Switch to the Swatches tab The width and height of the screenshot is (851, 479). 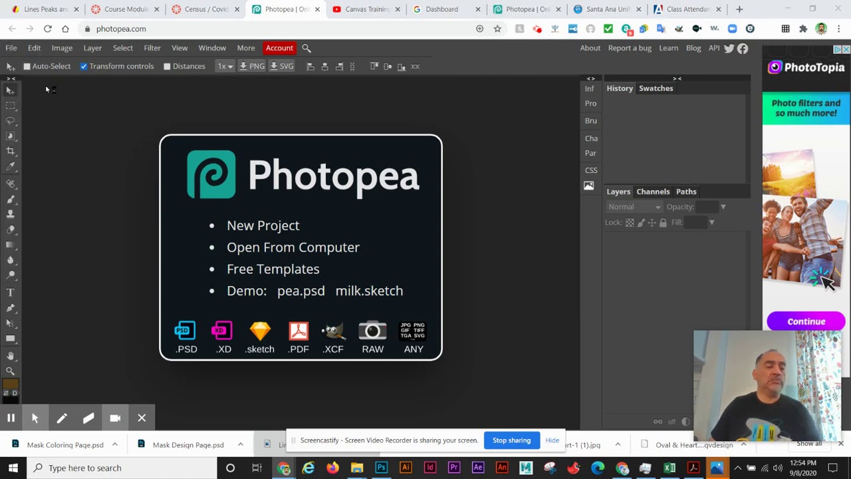point(656,88)
